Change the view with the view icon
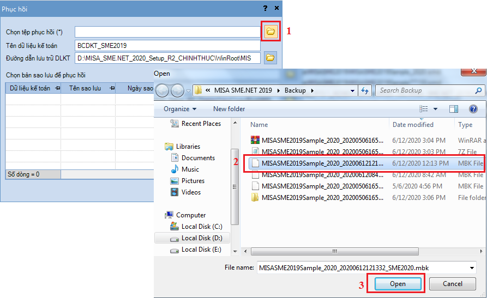Screen dimensions: 487x298 point(423,108)
